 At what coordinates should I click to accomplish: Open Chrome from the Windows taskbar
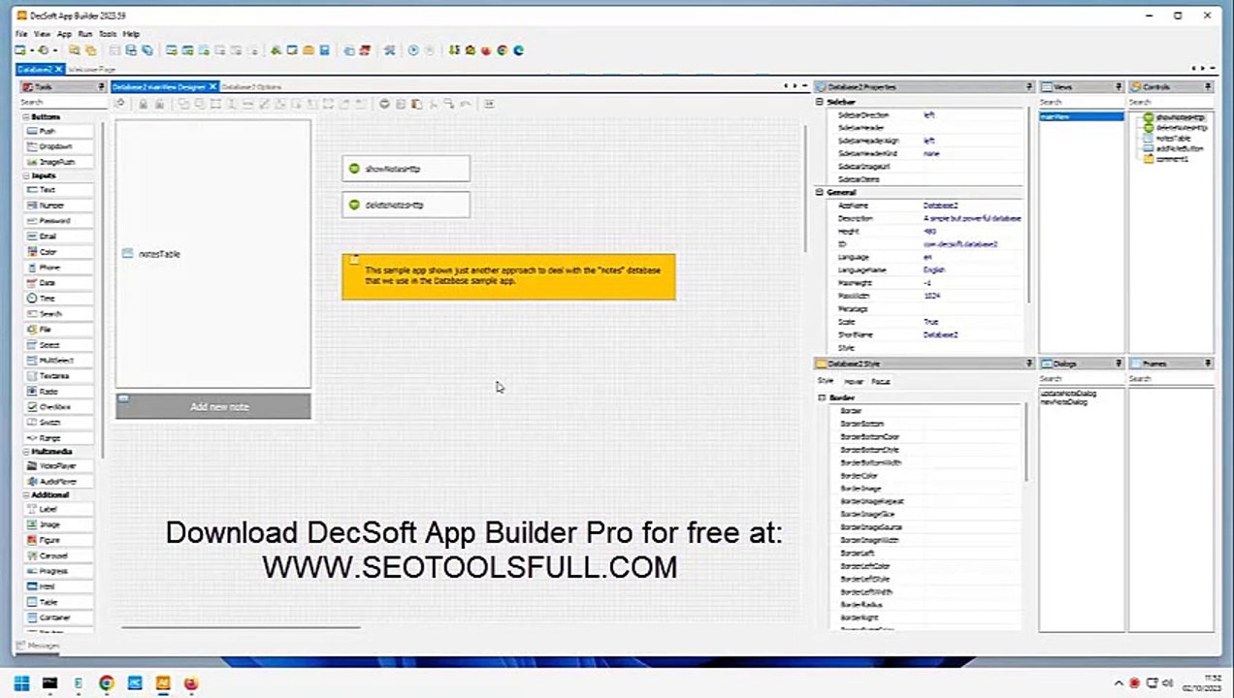point(106,683)
